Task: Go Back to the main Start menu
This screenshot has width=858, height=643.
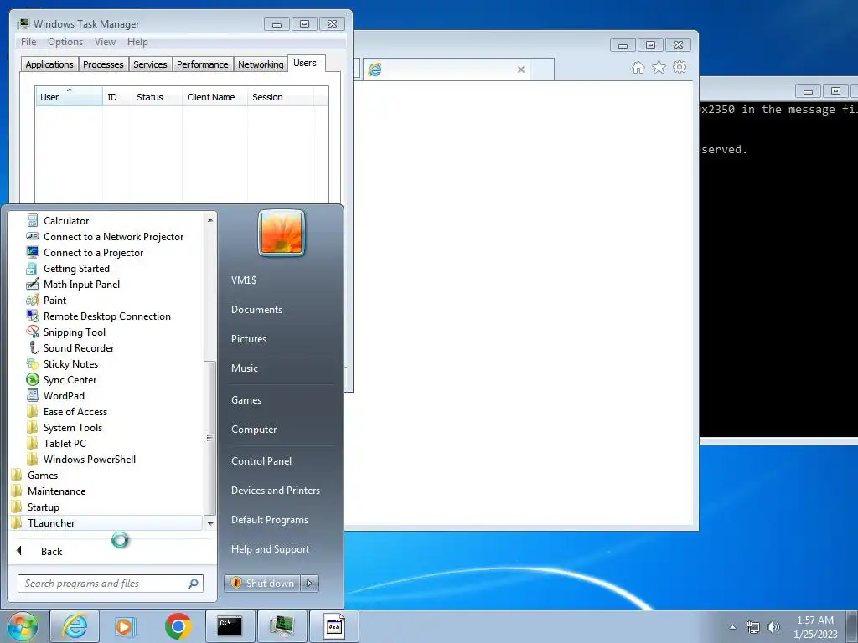Action: click(x=51, y=551)
